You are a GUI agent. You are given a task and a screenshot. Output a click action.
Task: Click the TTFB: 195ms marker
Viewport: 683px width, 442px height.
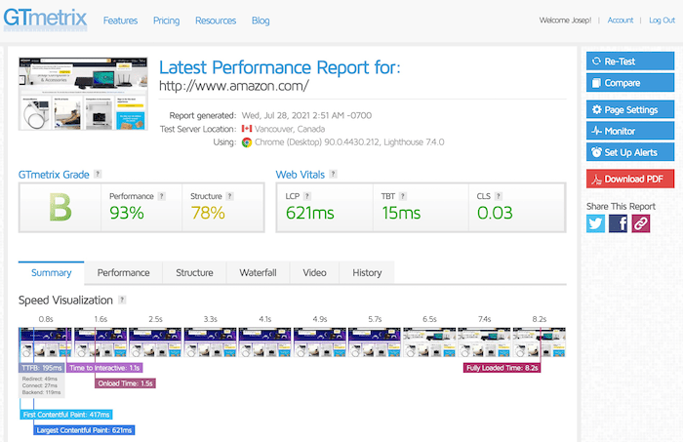pyautogui.click(x=42, y=368)
